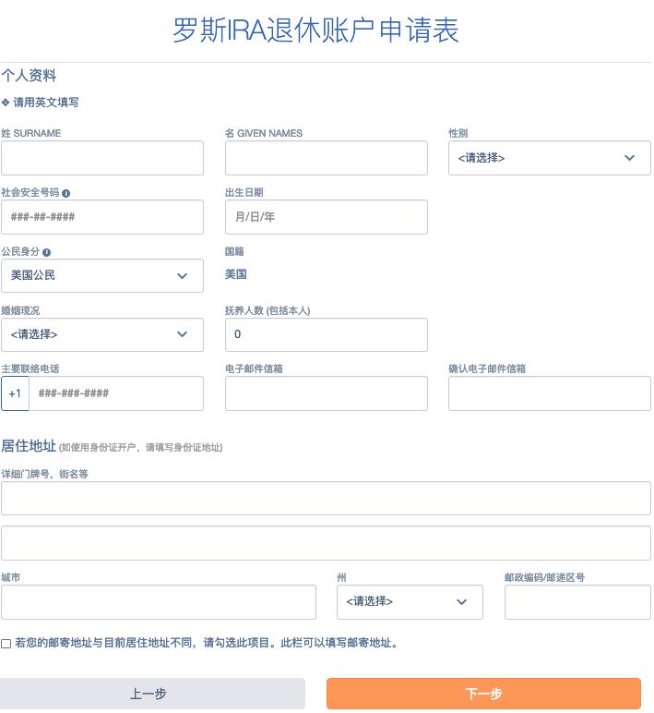
Task: Click the 公民身分 info icon
Action: [x=47, y=252]
